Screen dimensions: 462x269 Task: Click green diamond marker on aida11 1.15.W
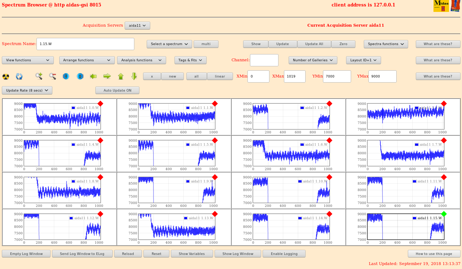point(444,214)
